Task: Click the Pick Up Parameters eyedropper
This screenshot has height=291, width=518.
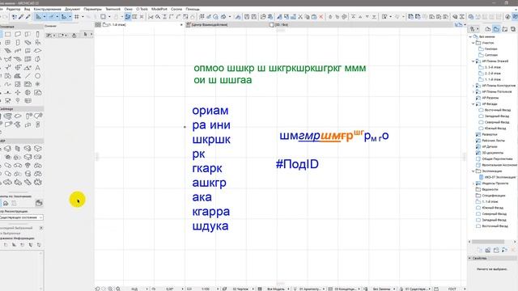Action: (x=21, y=16)
